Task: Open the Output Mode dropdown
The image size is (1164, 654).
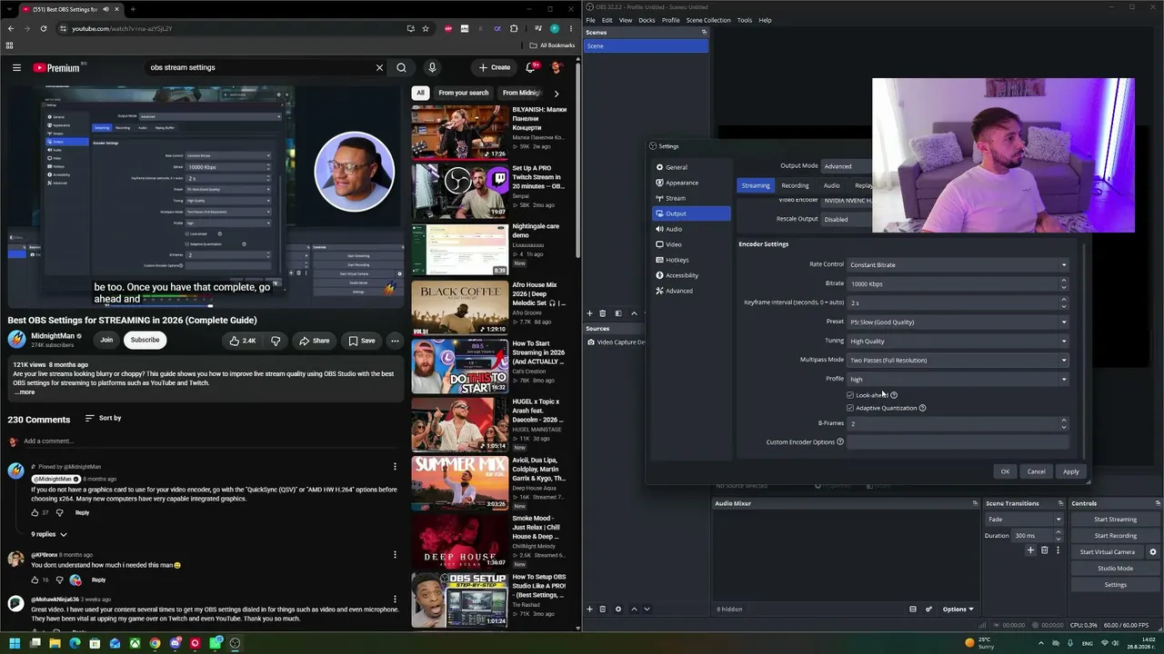Action: 847,166
